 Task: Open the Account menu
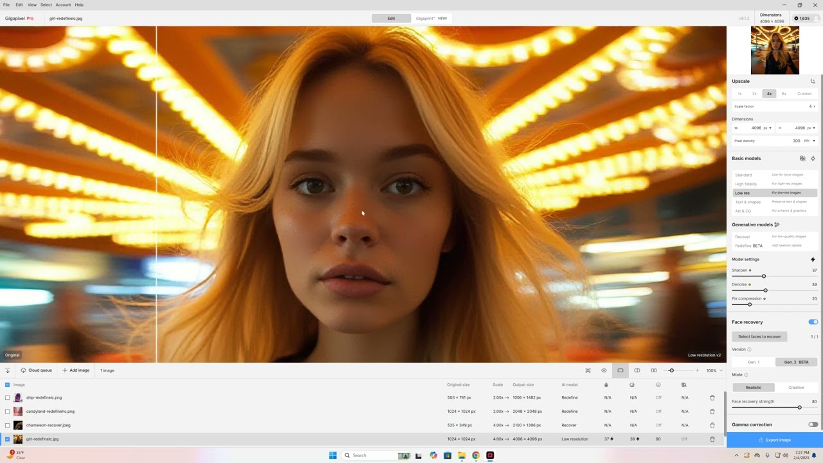coord(63,5)
